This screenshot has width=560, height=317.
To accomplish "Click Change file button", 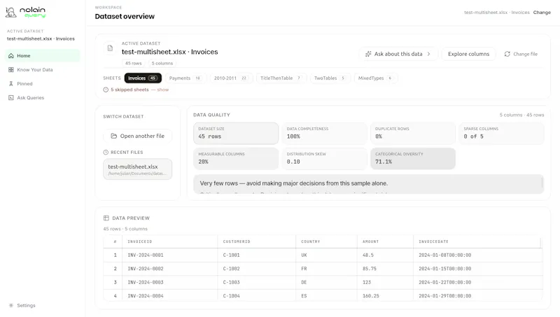I will point(521,54).
